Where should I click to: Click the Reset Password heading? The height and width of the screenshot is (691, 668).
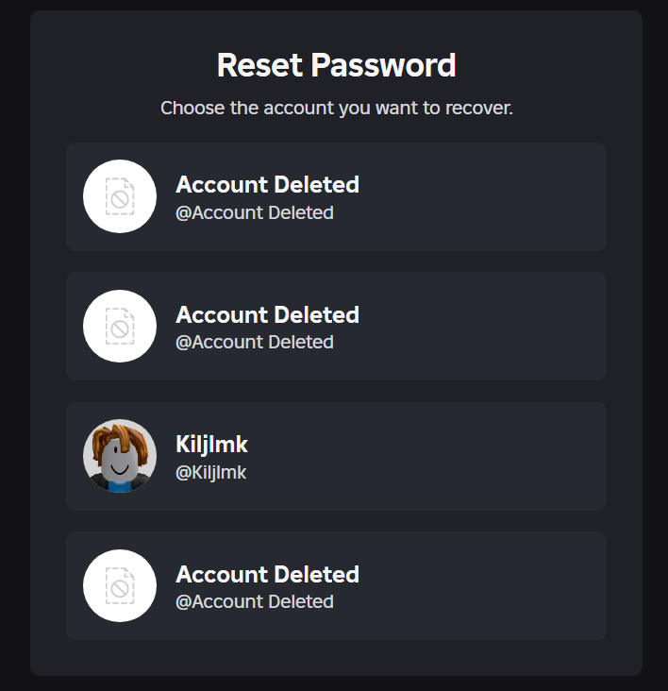336,65
